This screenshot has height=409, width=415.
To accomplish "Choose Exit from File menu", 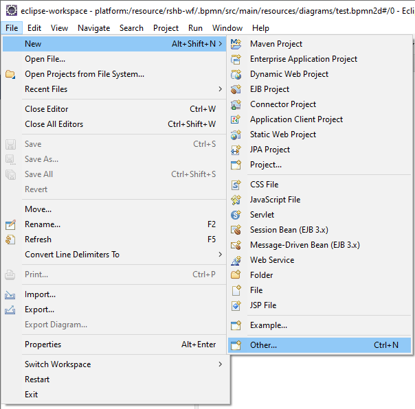I will (114, 395).
